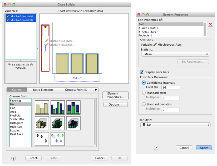Select the Stacked Bar chart icon
Viewport: 217px width, 166px height.
[73, 107]
